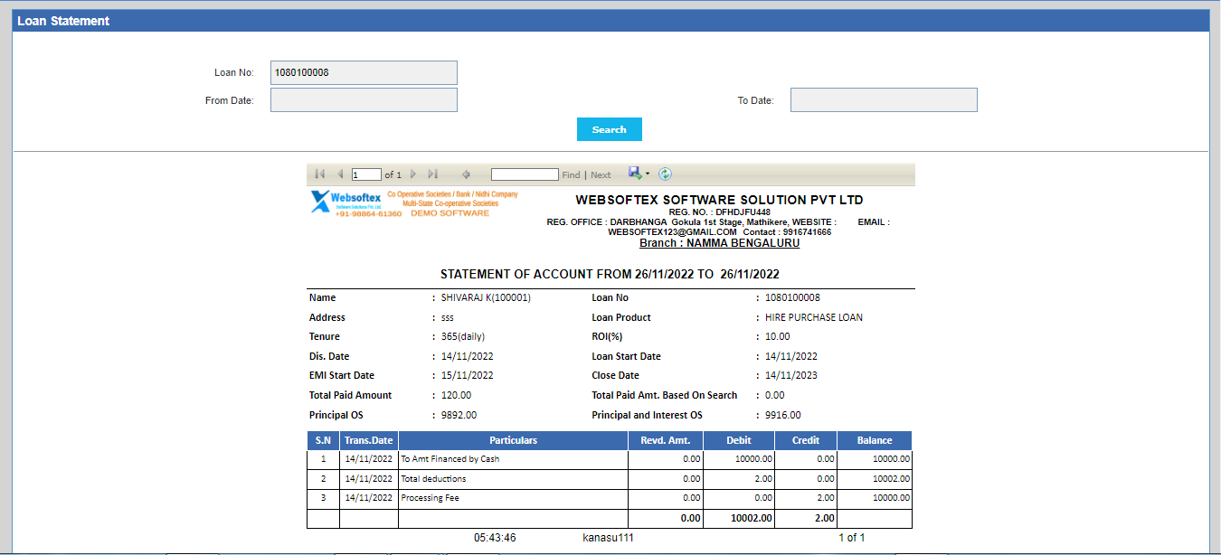1221x555 pixels.
Task: Click the To Date field
Action: click(884, 100)
